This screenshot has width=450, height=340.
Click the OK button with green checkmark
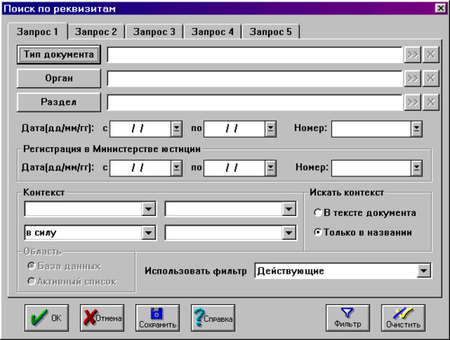[46, 318]
